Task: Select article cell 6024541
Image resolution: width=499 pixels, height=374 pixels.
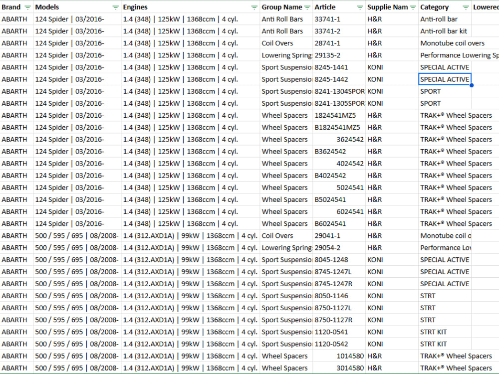Action: [339, 212]
